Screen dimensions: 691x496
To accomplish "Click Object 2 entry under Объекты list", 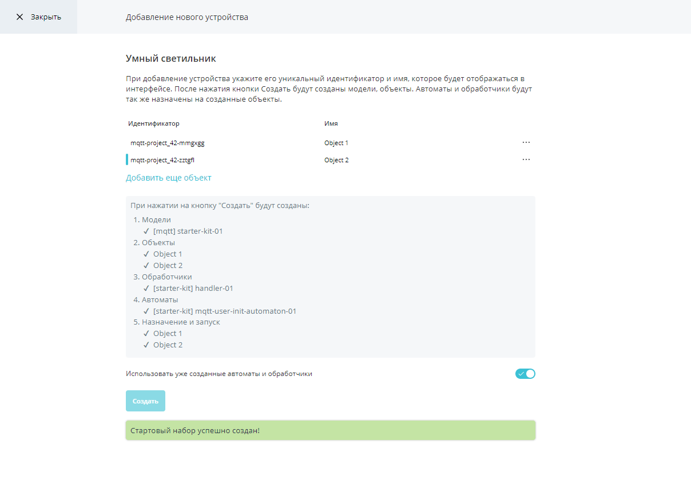I will pos(168,266).
